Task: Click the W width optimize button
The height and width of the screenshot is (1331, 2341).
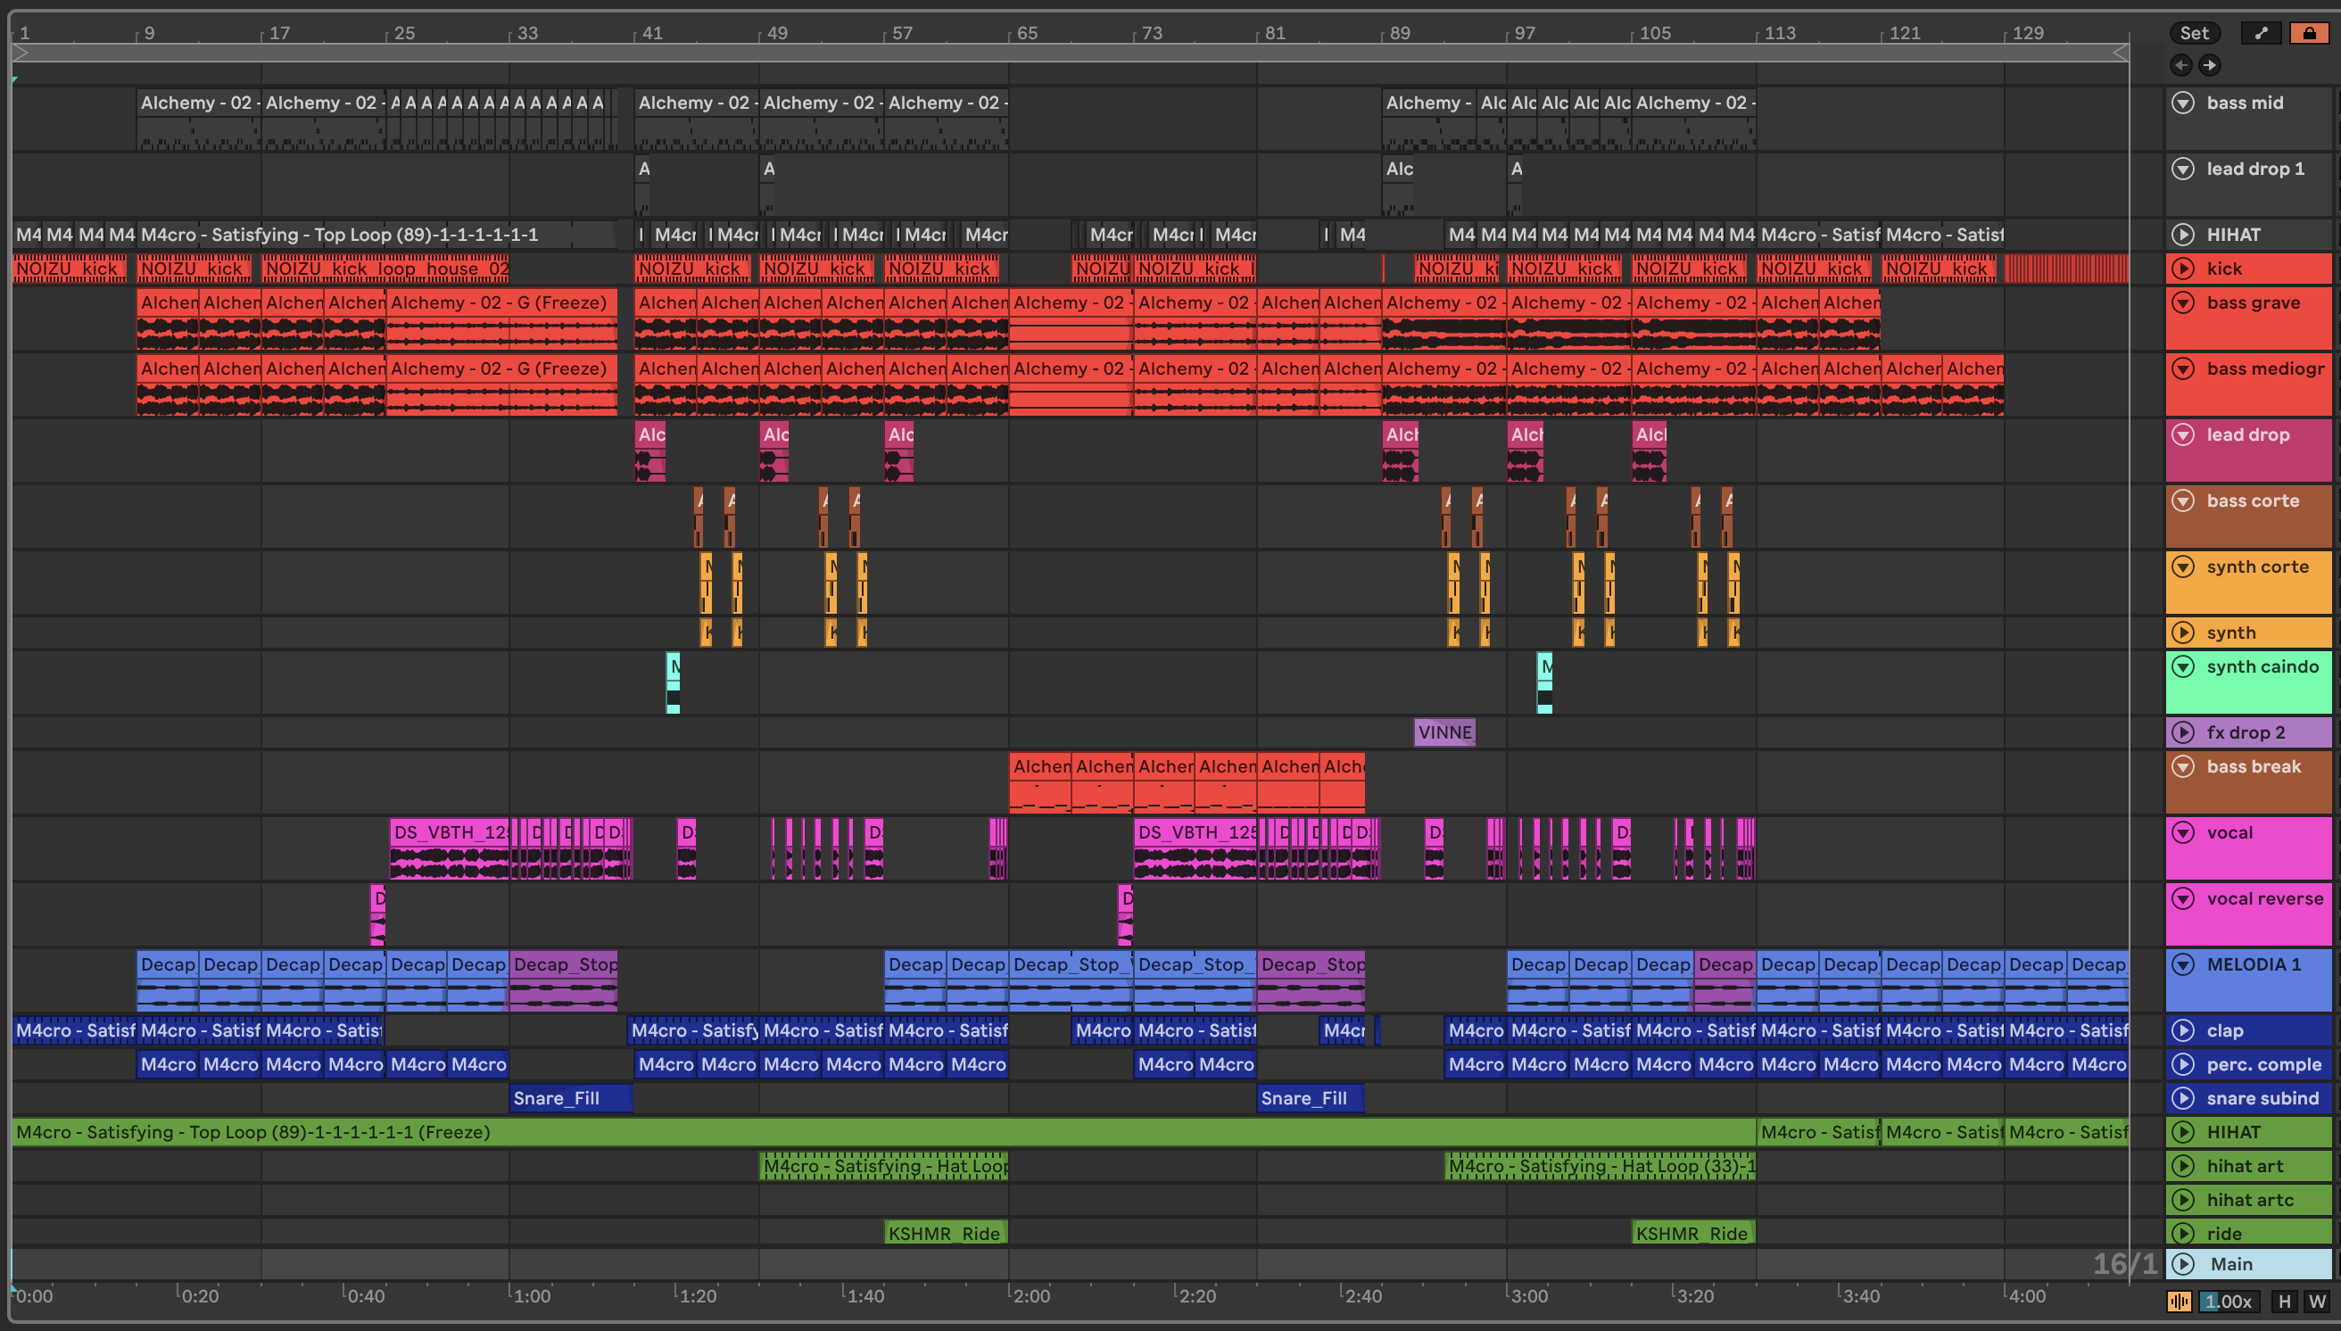Action: 2317,1302
